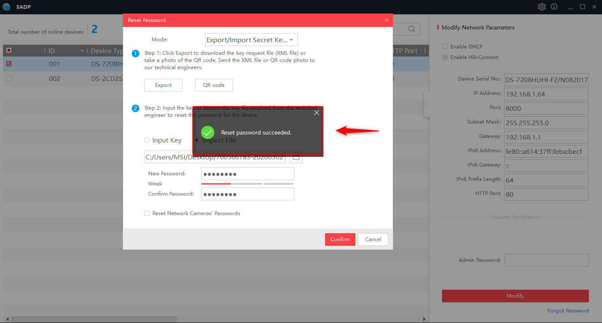The height and width of the screenshot is (323, 602).
Task: Close the Reset Password dialog
Action: coord(387,20)
